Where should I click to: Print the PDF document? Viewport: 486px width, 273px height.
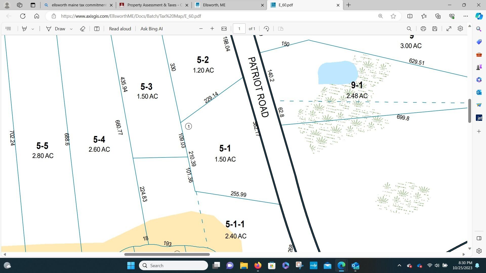pos(423,29)
